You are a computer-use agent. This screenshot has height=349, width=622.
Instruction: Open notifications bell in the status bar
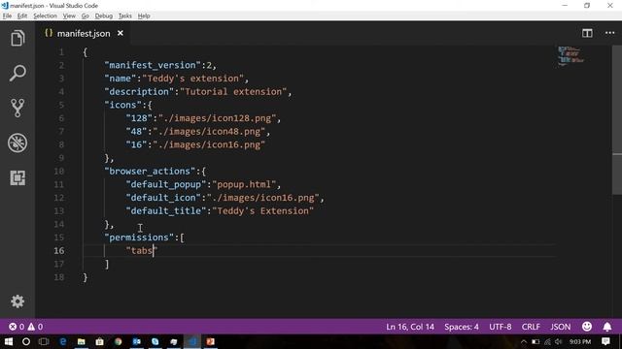click(606, 327)
